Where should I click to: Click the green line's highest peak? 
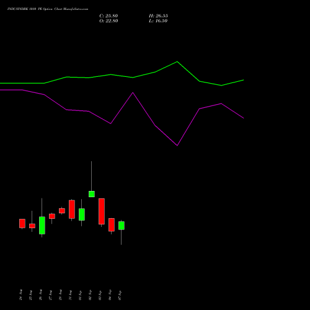tap(177, 61)
